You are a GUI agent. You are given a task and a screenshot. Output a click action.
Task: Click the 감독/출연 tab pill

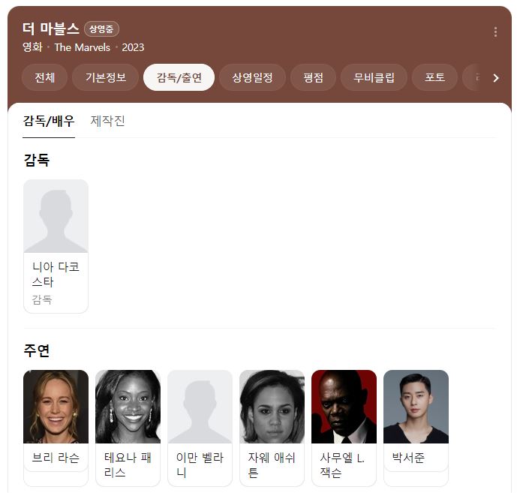(179, 77)
